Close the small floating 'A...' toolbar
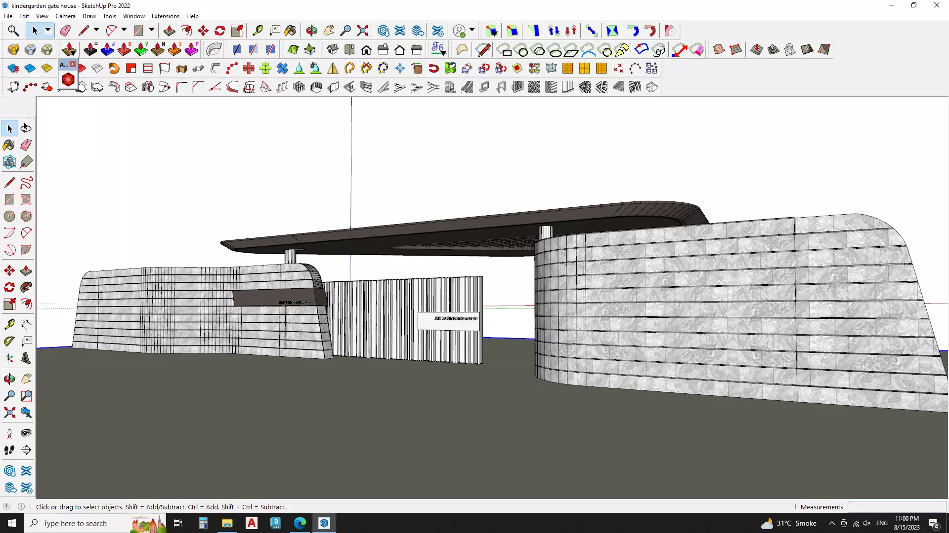 [x=73, y=64]
